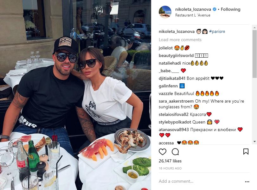The height and width of the screenshot is (190, 257).
Task: Click the 16 HOURS AGO timestamp
Action: tap(170, 168)
